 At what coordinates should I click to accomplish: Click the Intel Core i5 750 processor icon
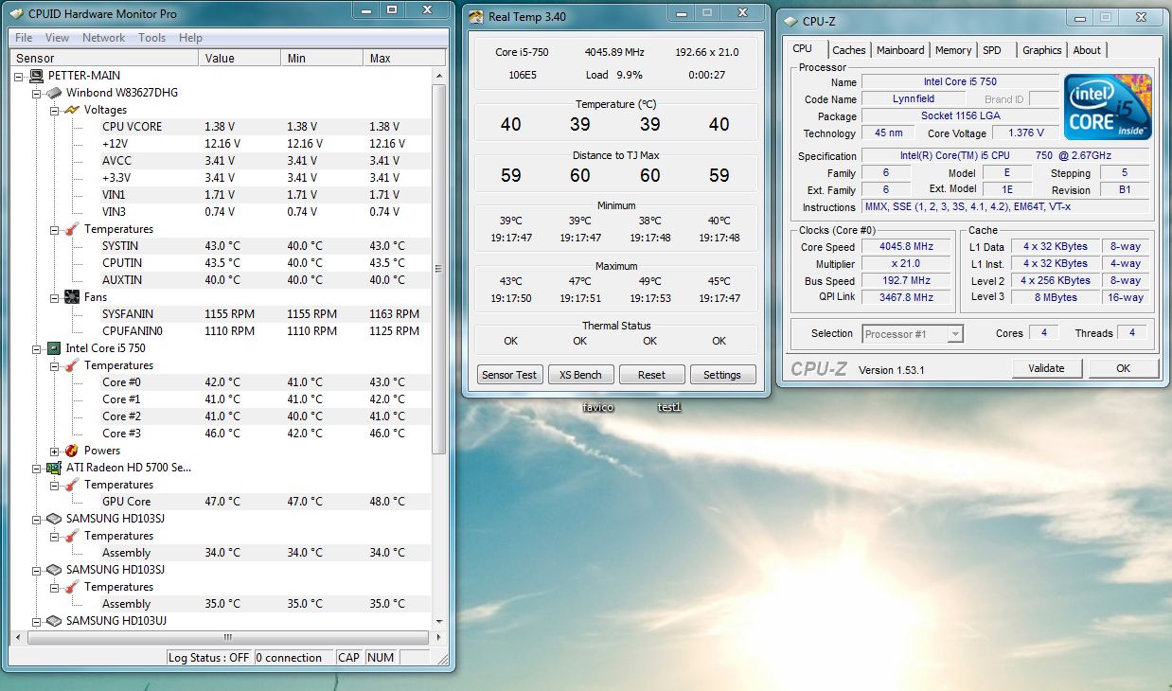(54, 348)
